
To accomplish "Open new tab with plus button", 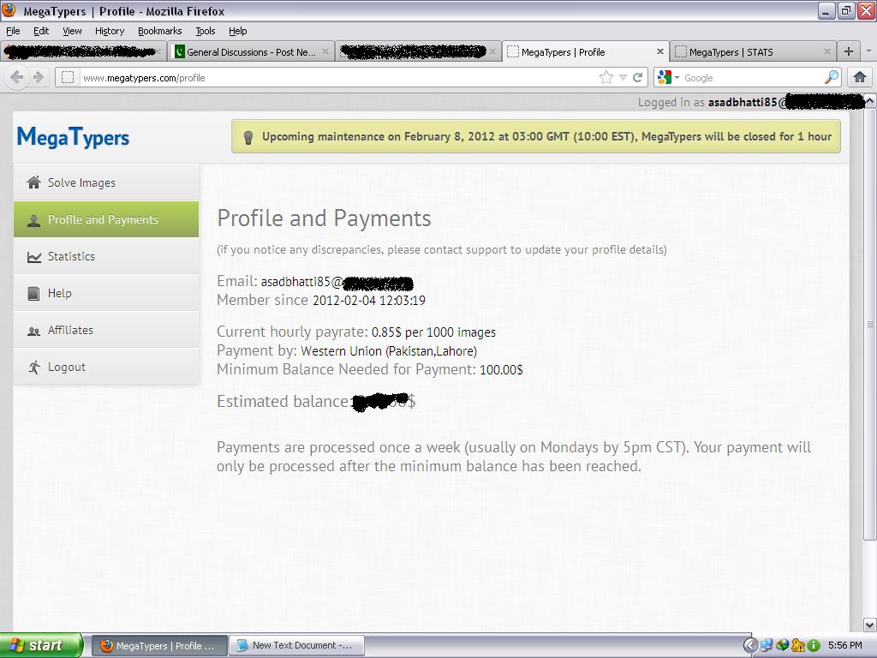I will point(848,51).
